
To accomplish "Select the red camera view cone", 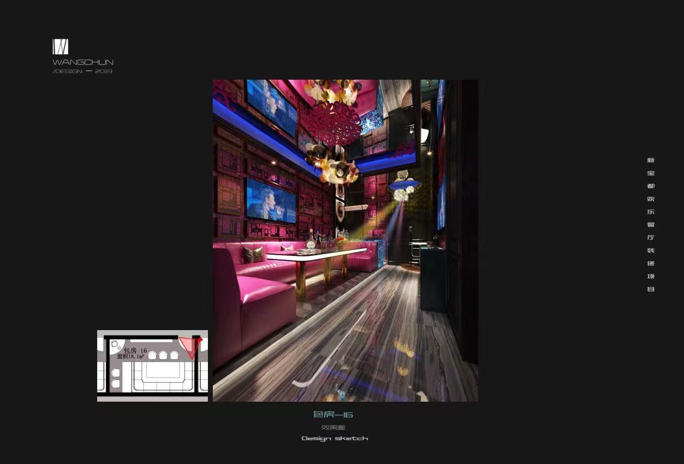I will [190, 346].
